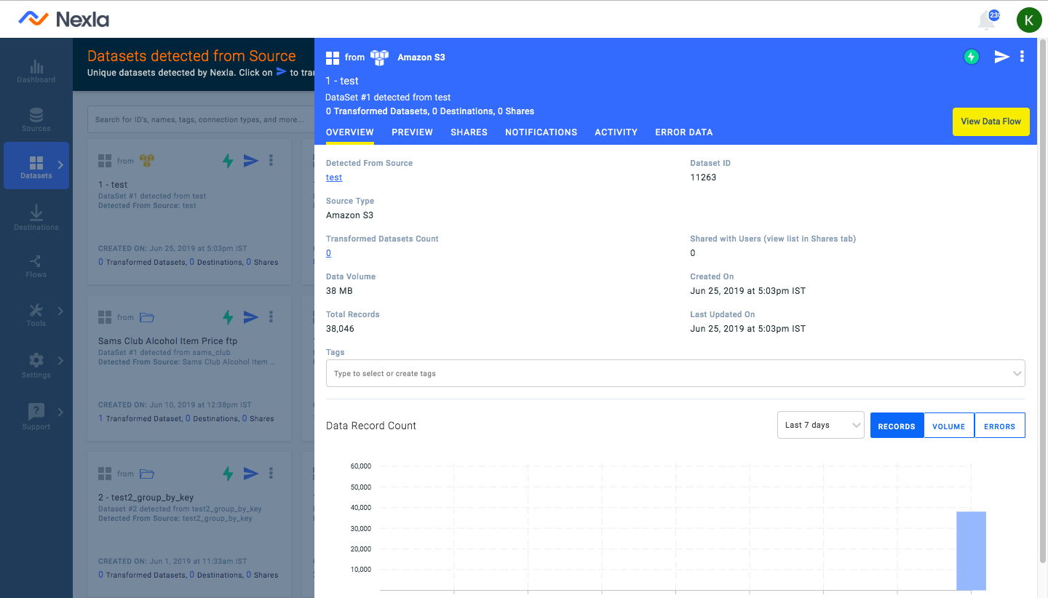
Task: Expand the Settings sidebar chevron
Action: (60, 360)
